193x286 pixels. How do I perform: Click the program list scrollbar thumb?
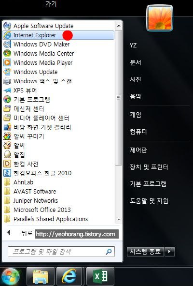[119, 98]
